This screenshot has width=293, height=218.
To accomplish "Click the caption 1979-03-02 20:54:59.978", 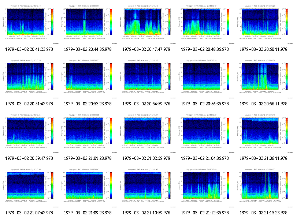I will [146, 104].
